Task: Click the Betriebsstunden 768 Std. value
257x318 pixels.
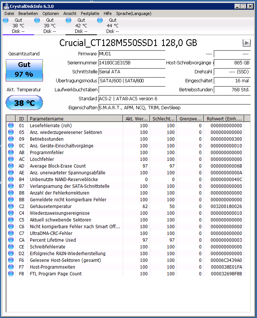Action: point(232,90)
